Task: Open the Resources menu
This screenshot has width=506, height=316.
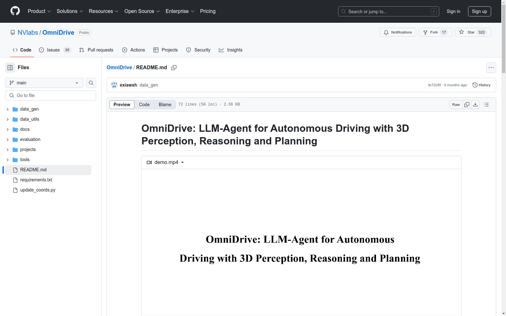Action: pos(103,11)
